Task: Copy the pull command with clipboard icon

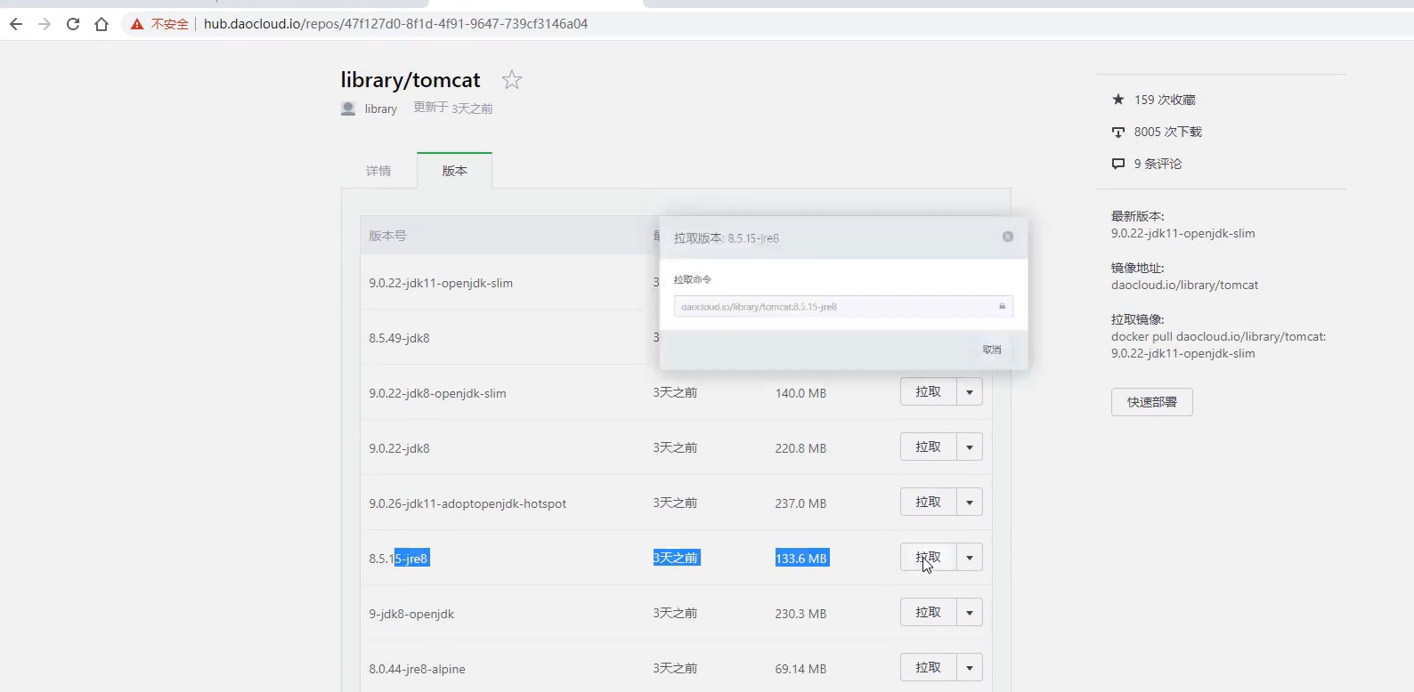Action: 1002,306
